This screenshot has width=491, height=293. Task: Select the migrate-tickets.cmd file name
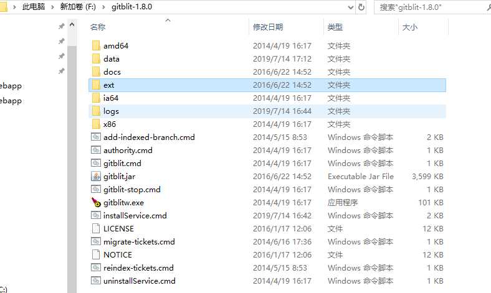(139, 242)
